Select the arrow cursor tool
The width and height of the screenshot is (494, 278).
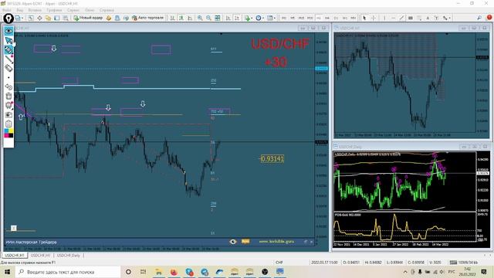point(364,18)
